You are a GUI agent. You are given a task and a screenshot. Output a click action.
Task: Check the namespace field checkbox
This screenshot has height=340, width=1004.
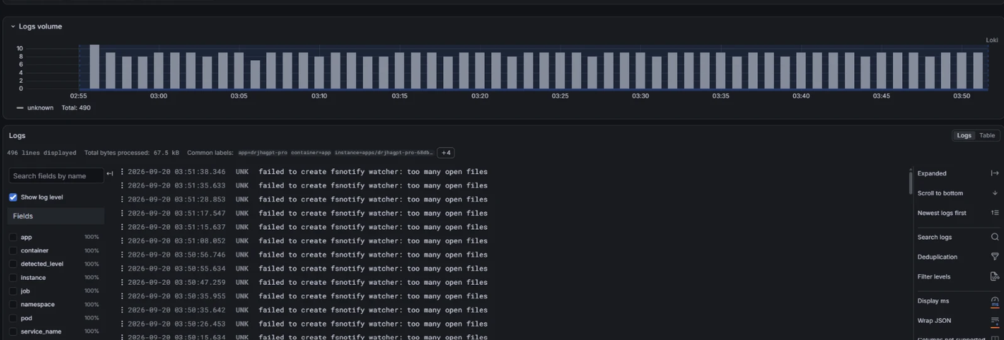coord(13,305)
